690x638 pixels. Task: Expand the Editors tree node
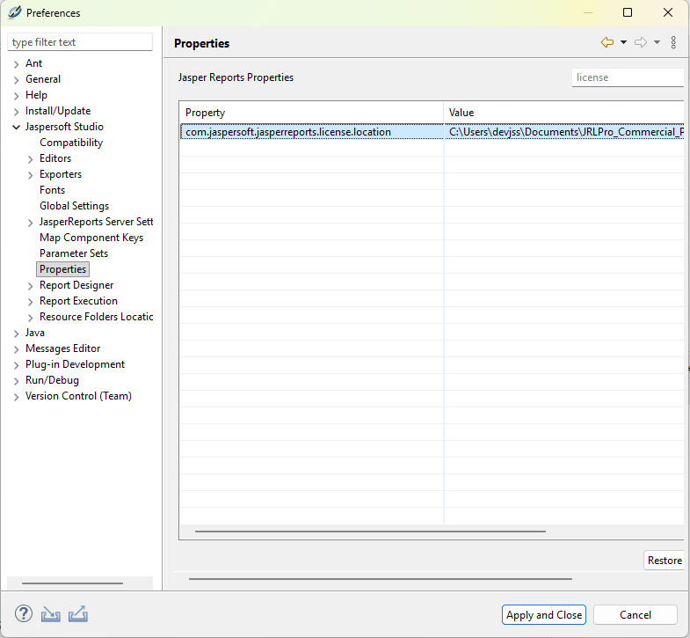click(31, 159)
